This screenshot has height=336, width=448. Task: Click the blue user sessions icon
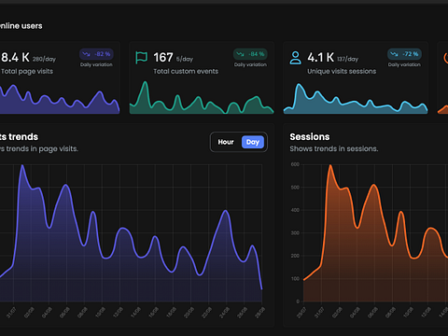point(295,58)
